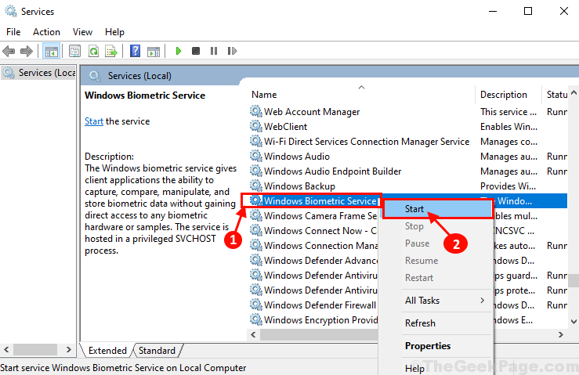Open Help via the blue question mark icon
579x375 pixels.
[135, 51]
